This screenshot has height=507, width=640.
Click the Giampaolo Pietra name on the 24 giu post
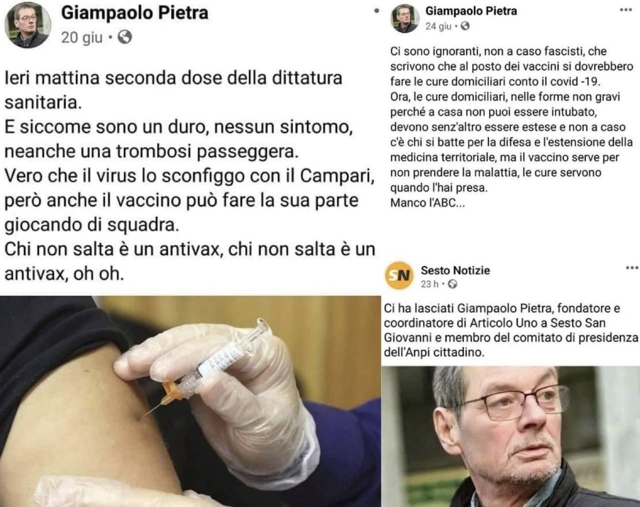click(471, 10)
